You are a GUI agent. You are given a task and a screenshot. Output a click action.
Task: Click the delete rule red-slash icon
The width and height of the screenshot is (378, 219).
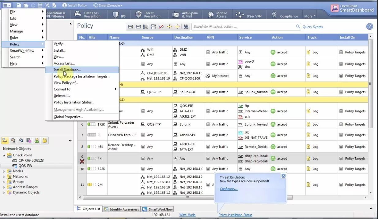pos(161,27)
